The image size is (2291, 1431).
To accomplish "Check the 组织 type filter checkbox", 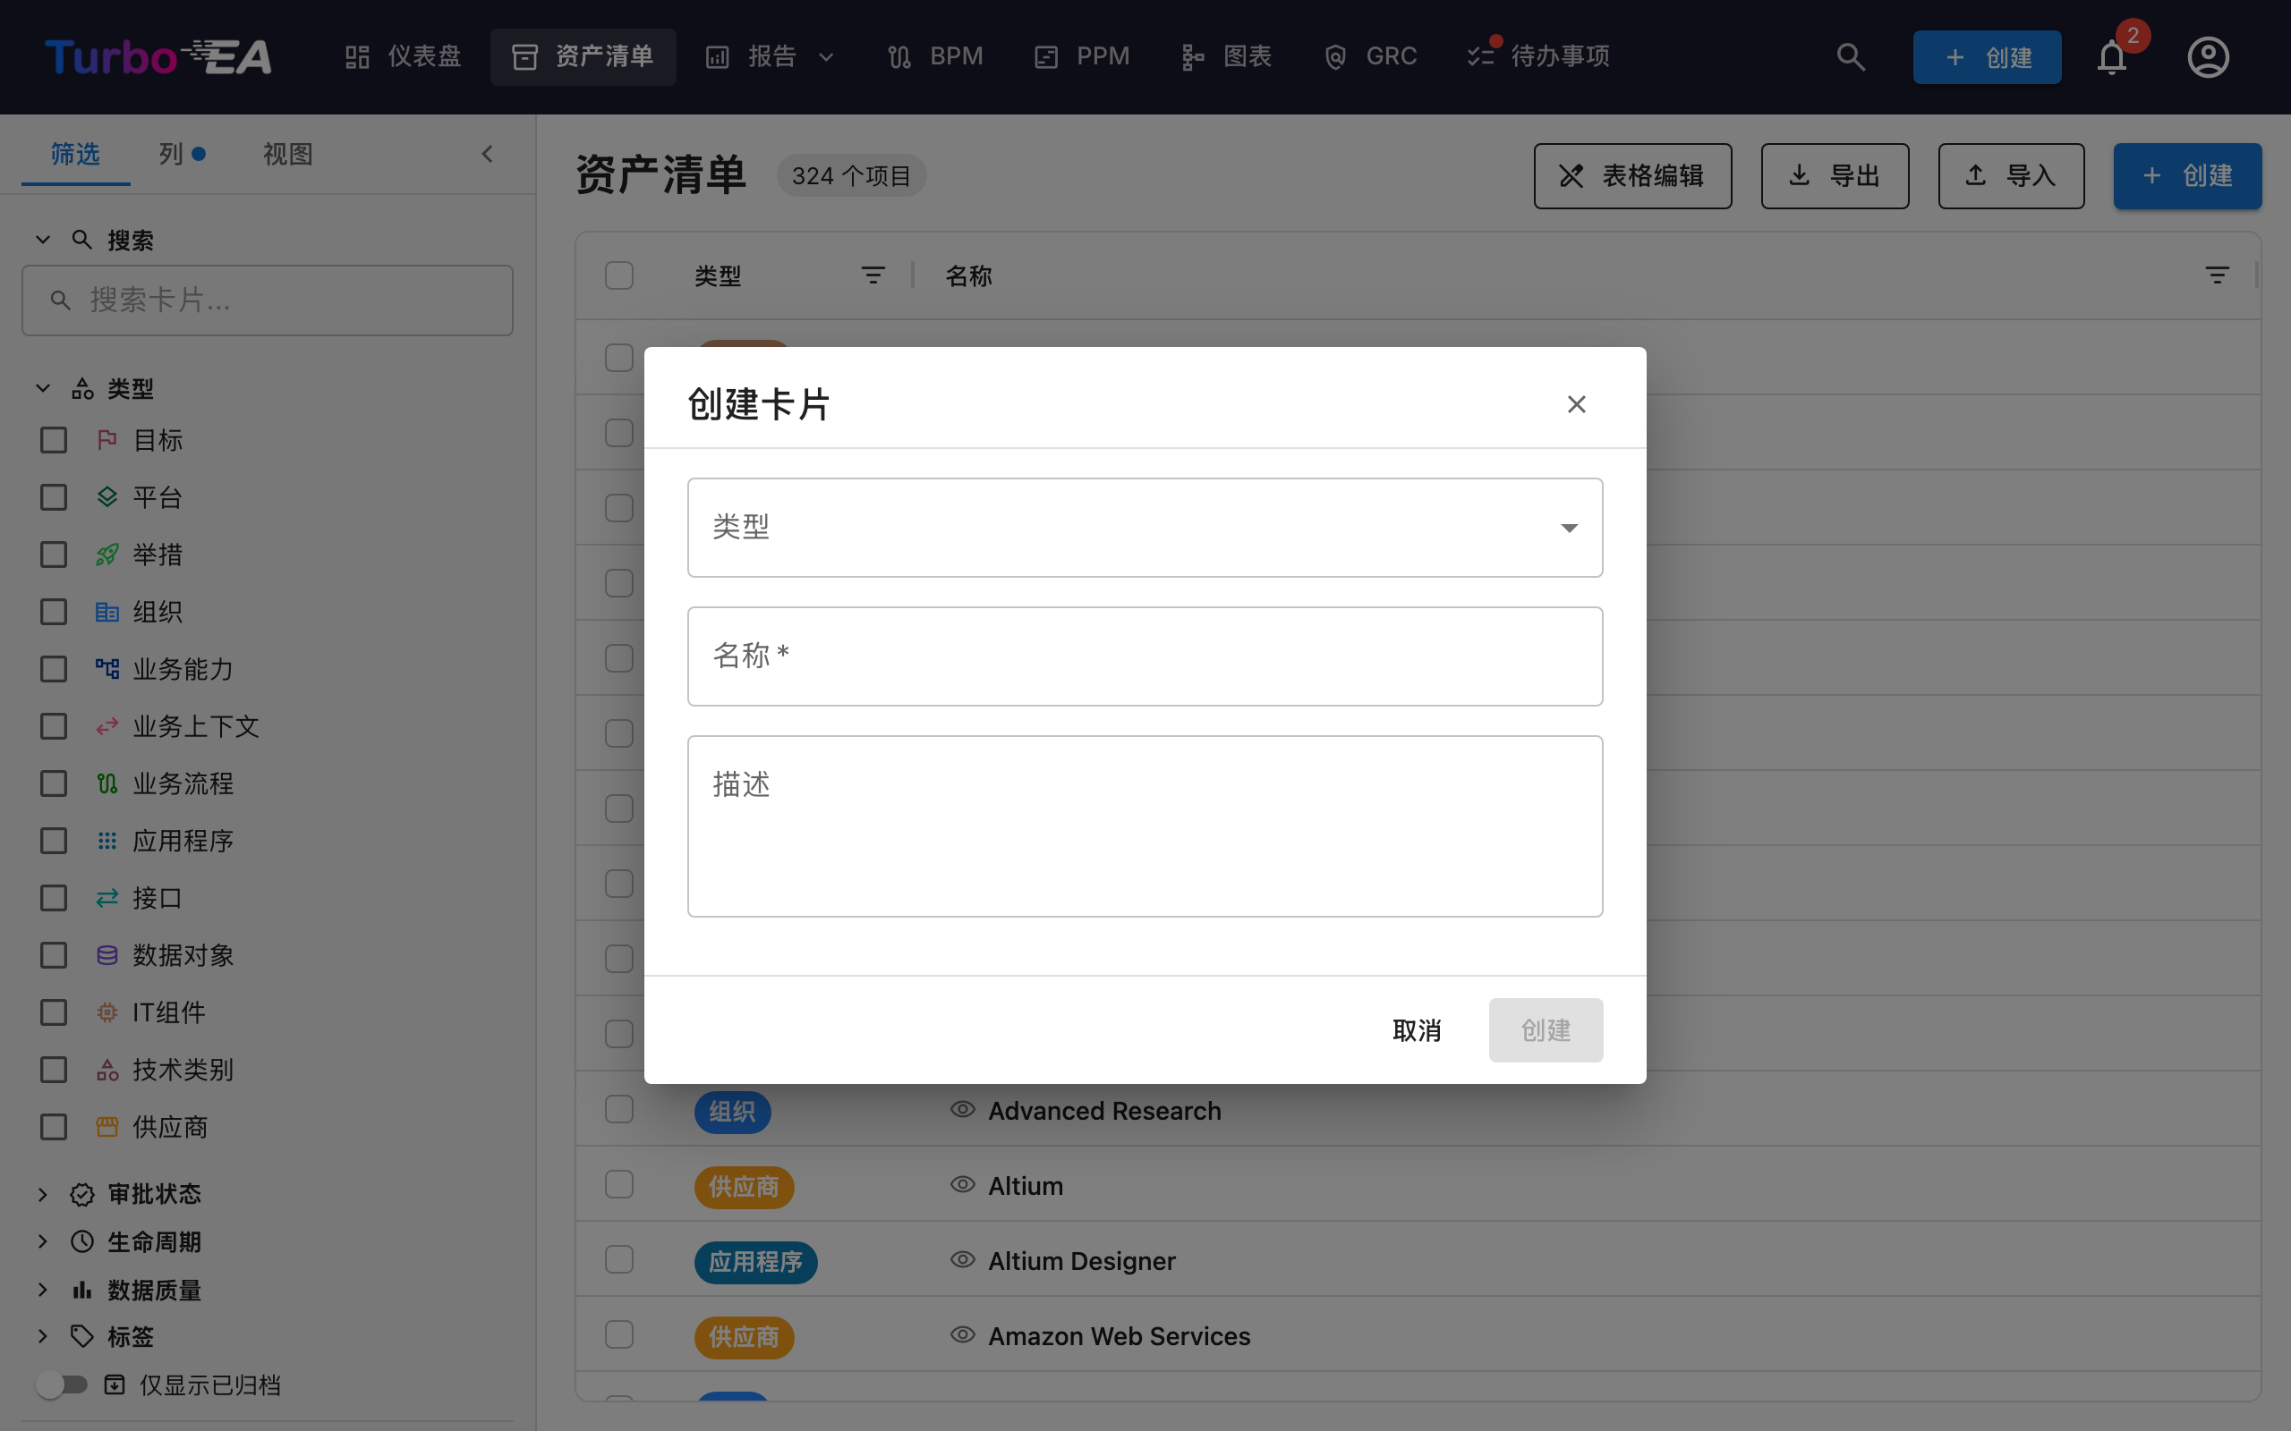I will coord(54,612).
